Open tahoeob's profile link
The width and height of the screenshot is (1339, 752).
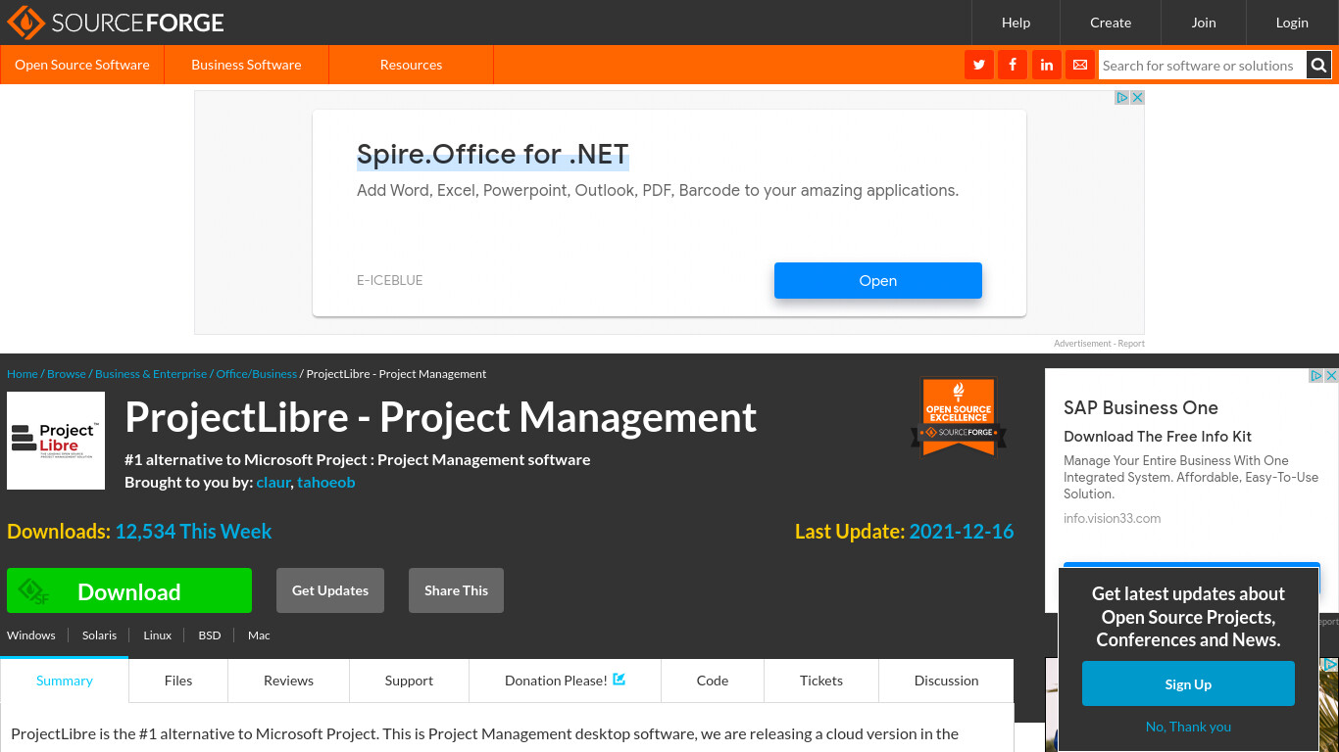click(326, 482)
